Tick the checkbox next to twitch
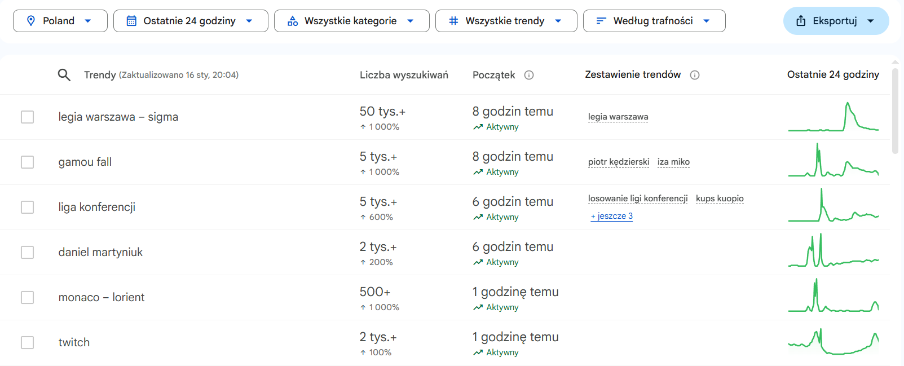The image size is (904, 366). pyautogui.click(x=27, y=342)
